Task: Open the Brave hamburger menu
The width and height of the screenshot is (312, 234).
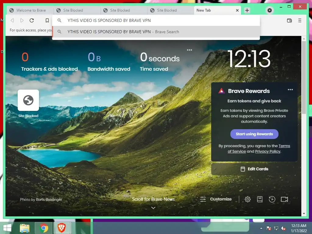Action: tap(300, 20)
